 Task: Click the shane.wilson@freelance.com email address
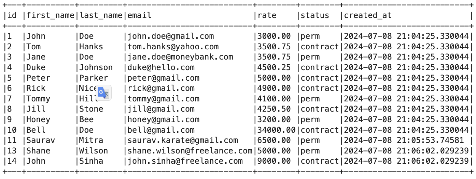[190, 151]
